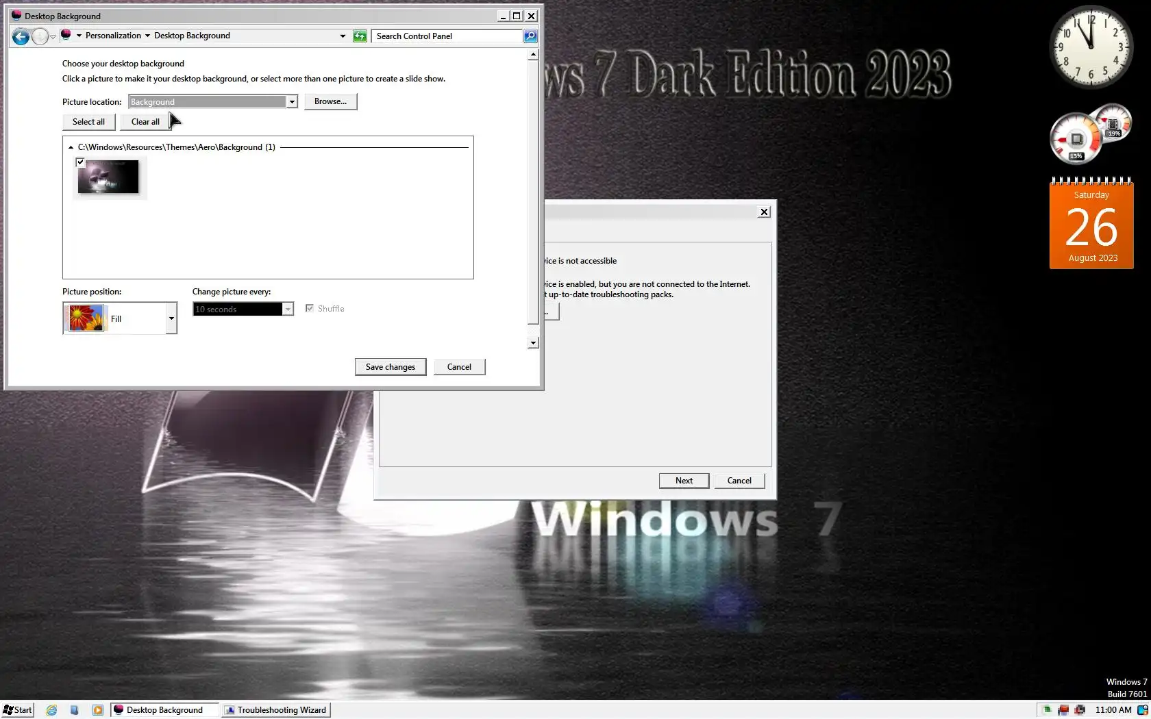The width and height of the screenshot is (1151, 719).
Task: Click the memory usage dial on CPU gadget
Action: pos(1112,124)
